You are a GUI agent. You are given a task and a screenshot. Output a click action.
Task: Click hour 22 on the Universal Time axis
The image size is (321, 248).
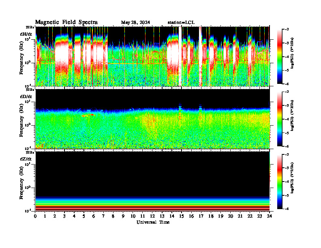coord(250,216)
